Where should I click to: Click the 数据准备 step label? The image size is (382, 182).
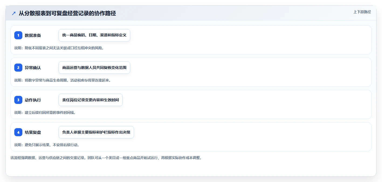point(33,35)
